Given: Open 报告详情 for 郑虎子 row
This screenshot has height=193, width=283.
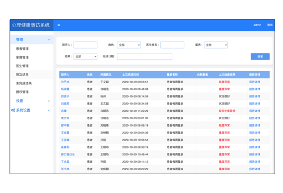Looking at the screenshot, I should tap(255, 96).
